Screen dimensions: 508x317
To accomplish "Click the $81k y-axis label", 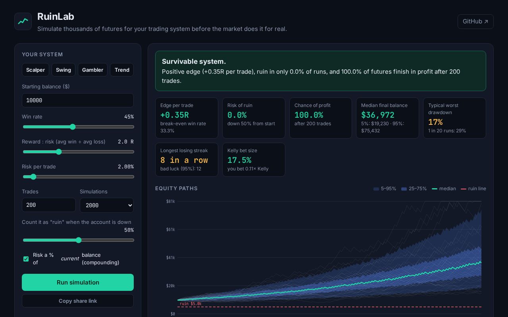I will pyautogui.click(x=171, y=201).
